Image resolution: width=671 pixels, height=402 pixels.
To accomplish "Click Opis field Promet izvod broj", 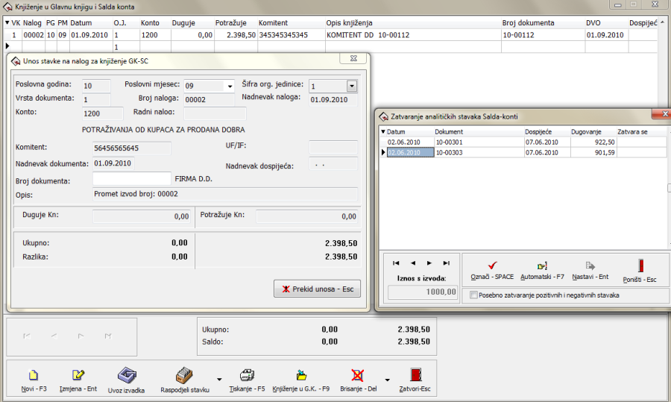I will pyautogui.click(x=225, y=194).
